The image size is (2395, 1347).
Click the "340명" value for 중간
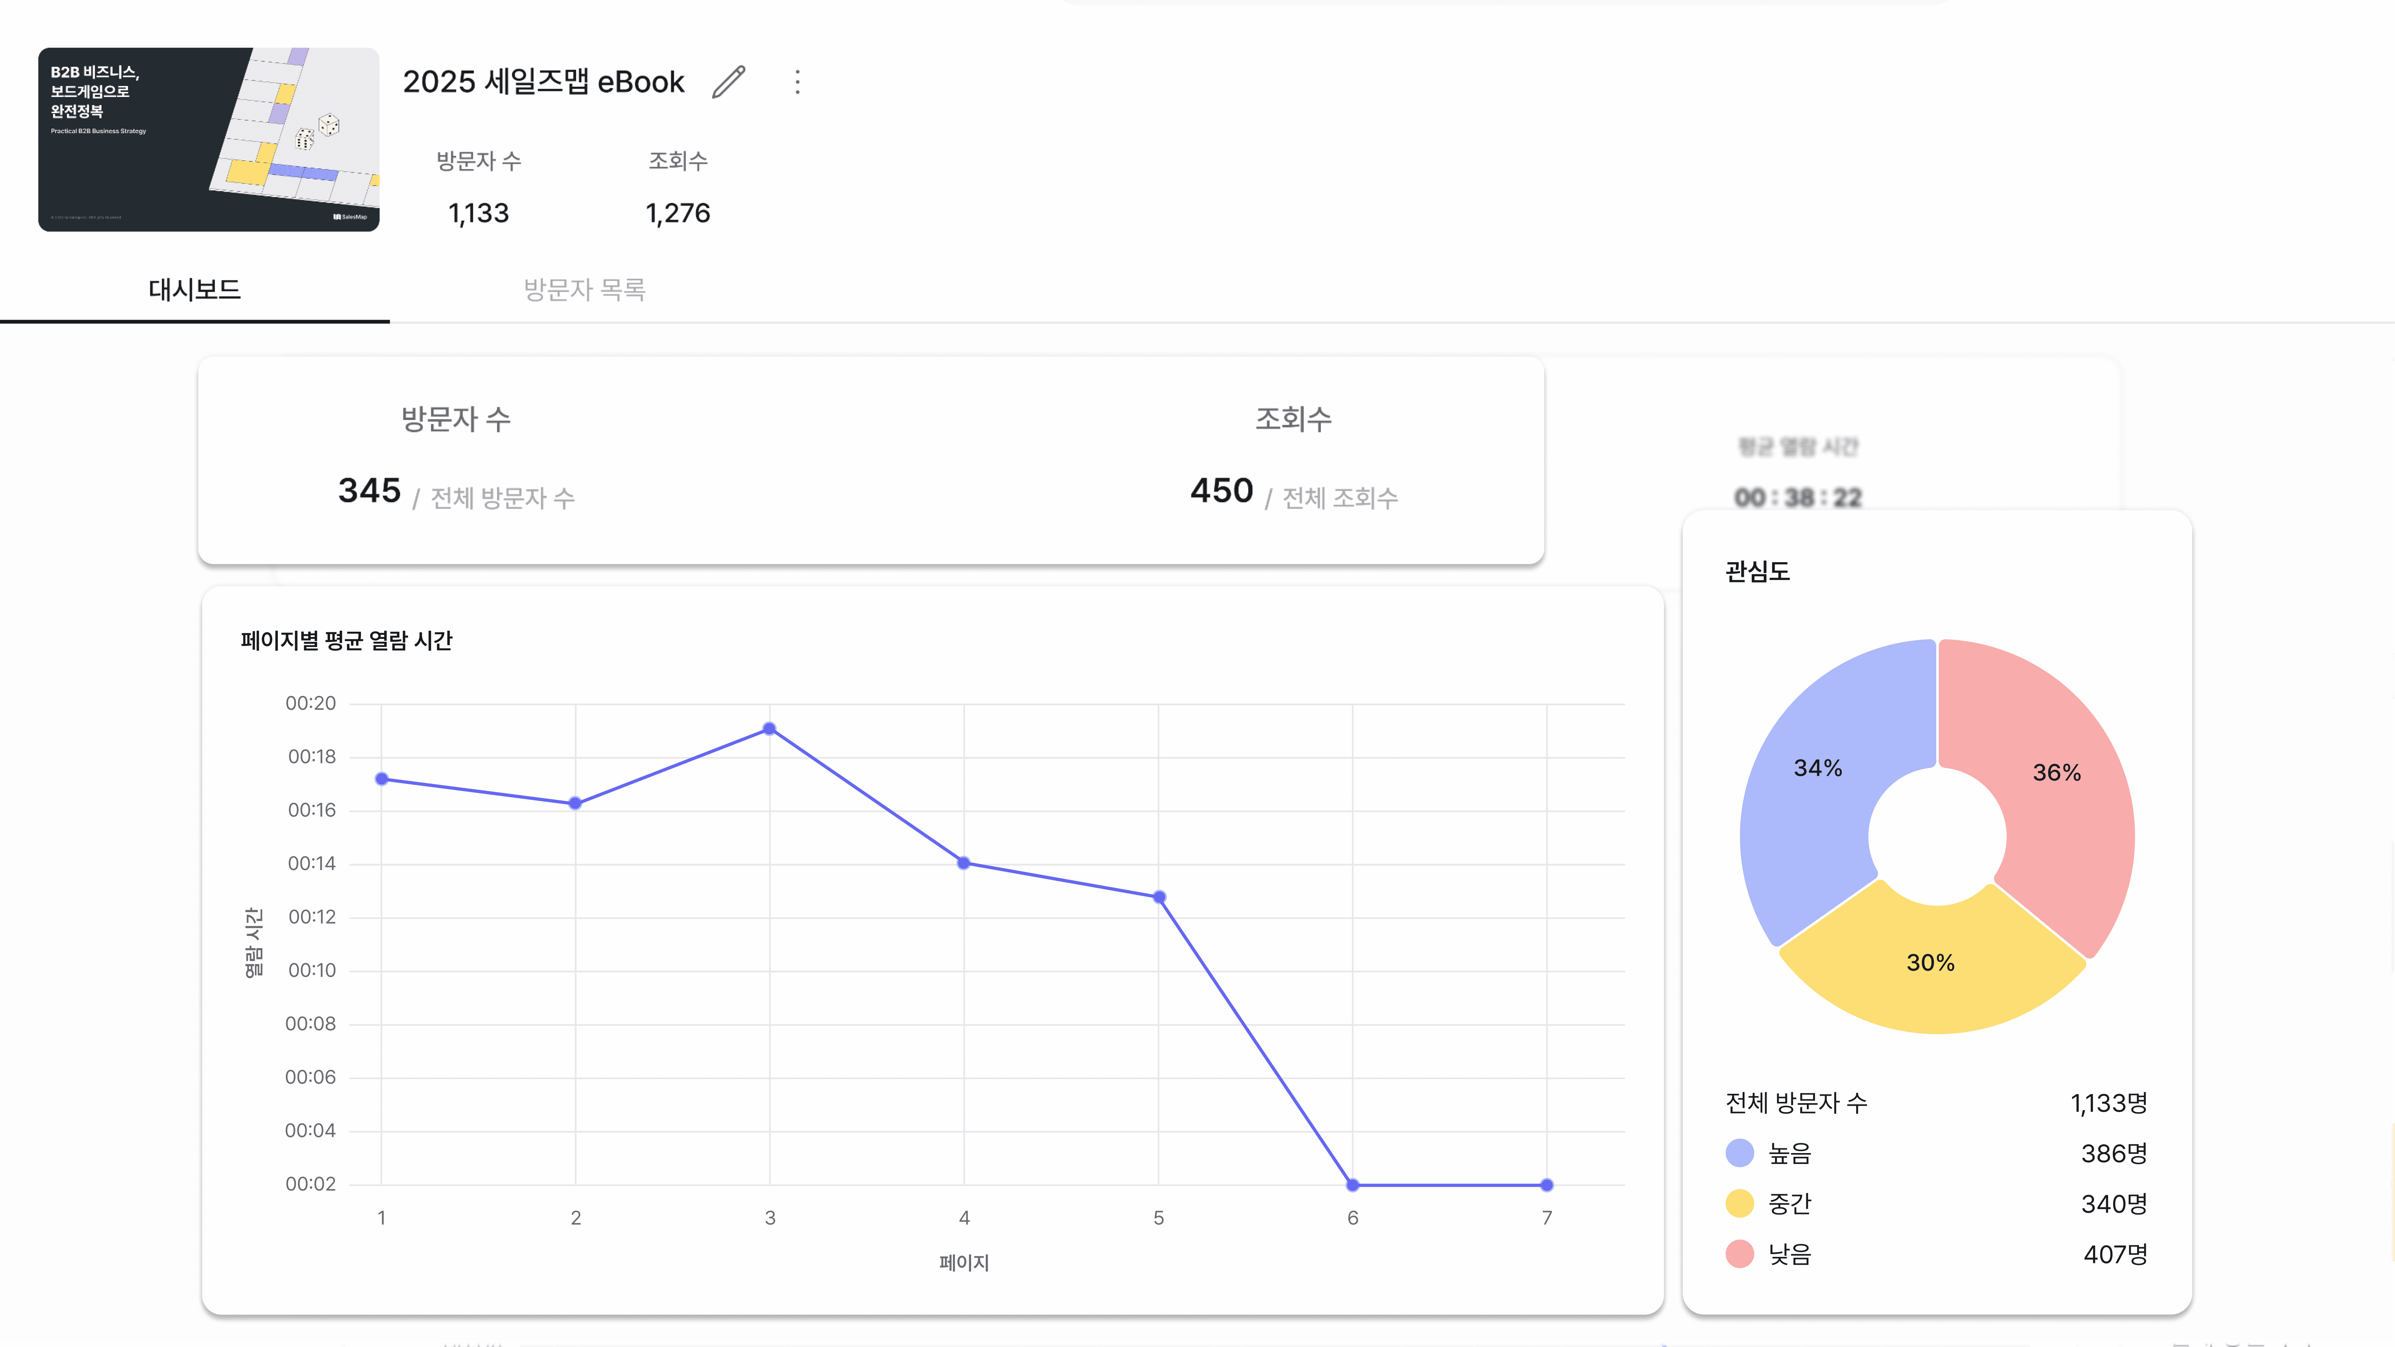[2114, 1204]
